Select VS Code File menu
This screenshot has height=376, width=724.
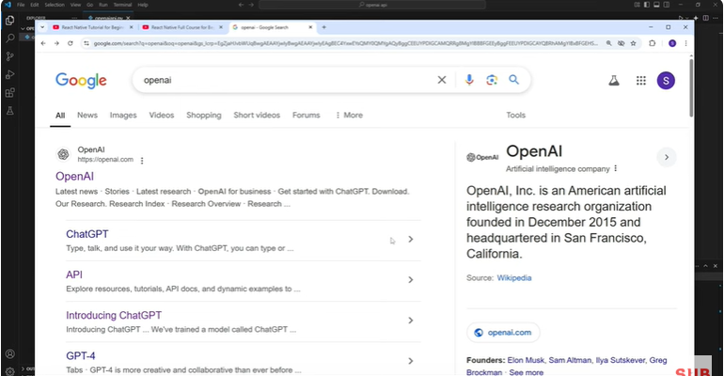(x=21, y=5)
